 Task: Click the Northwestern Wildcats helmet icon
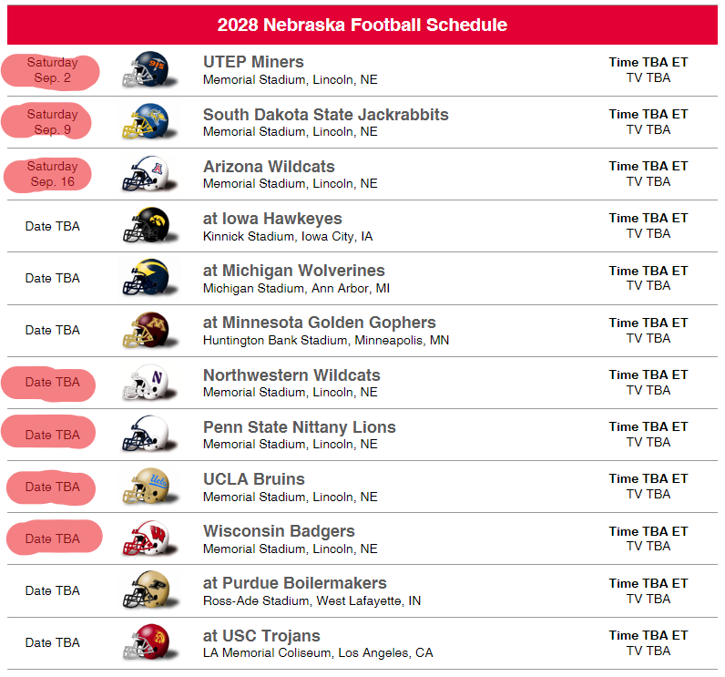click(148, 383)
